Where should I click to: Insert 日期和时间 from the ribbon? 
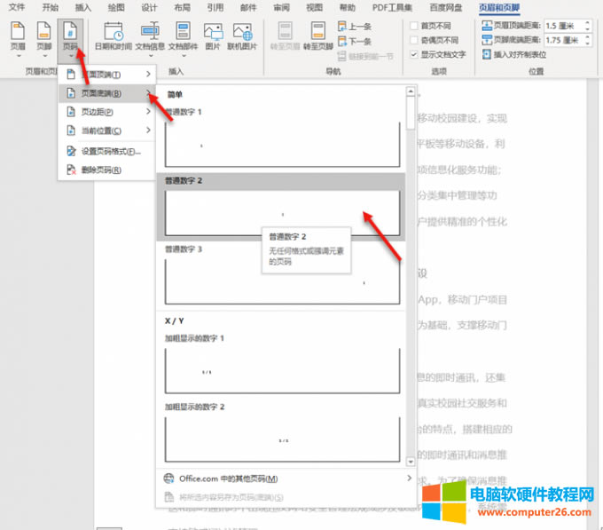114,36
